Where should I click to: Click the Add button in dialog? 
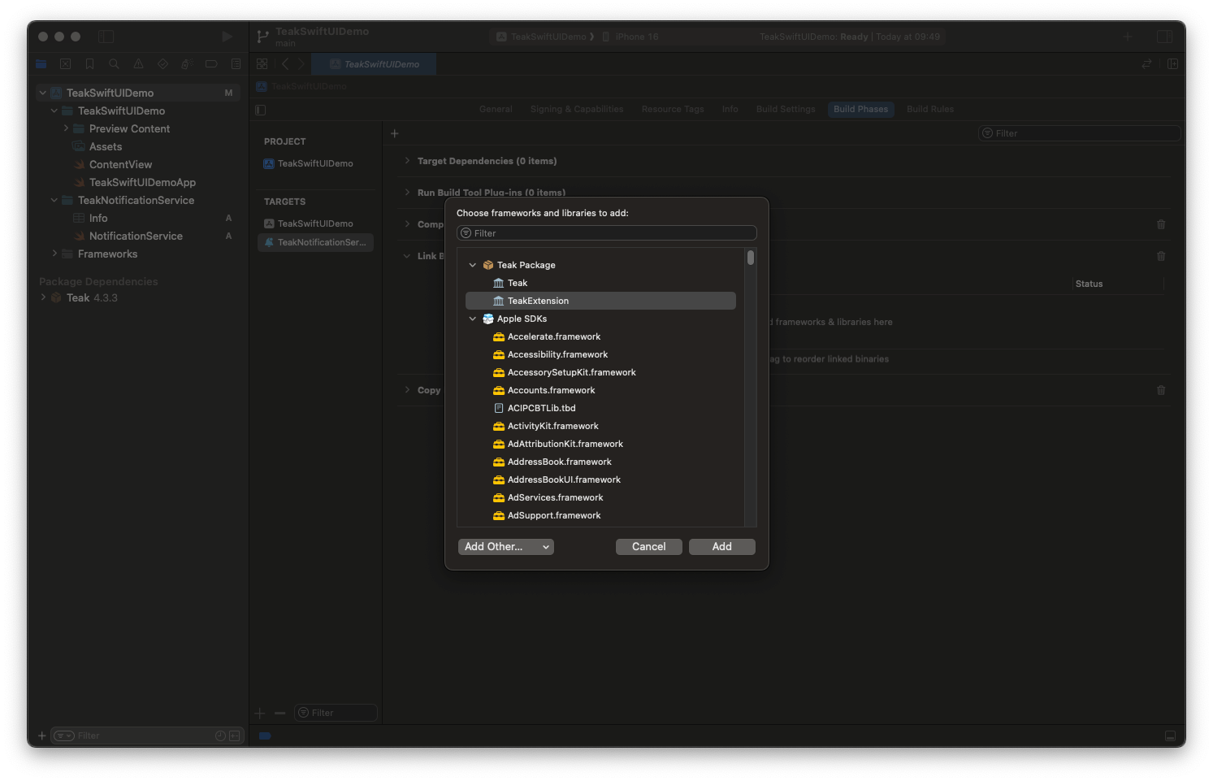pos(722,547)
